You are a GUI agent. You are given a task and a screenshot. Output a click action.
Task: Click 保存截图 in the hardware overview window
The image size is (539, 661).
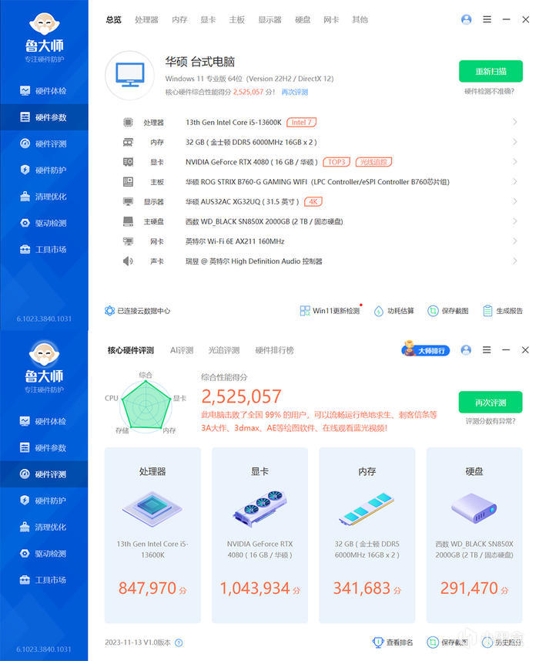click(447, 311)
